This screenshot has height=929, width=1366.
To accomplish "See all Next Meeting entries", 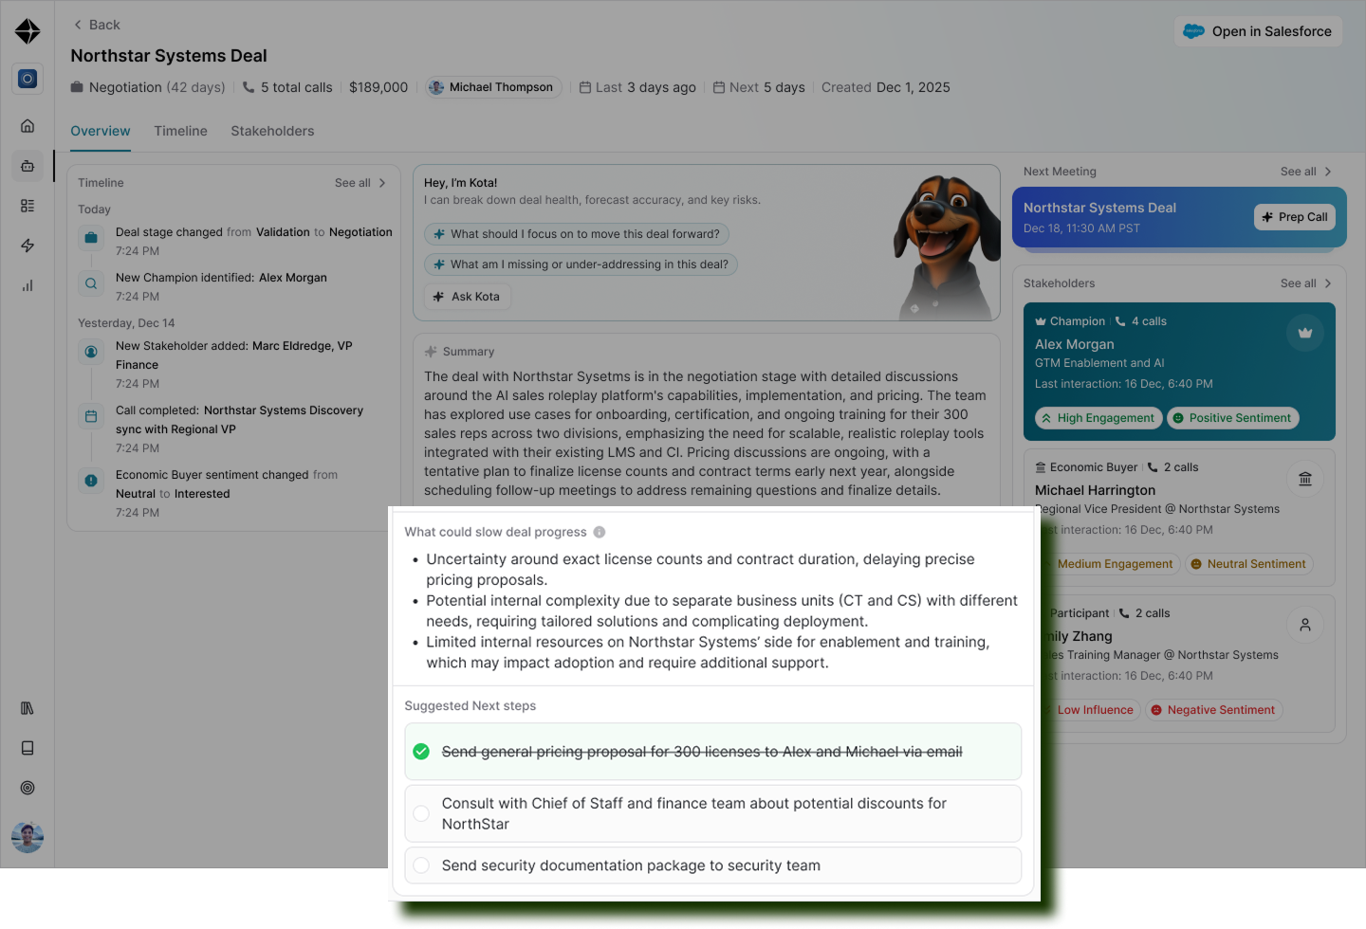I will [x=1306, y=172].
